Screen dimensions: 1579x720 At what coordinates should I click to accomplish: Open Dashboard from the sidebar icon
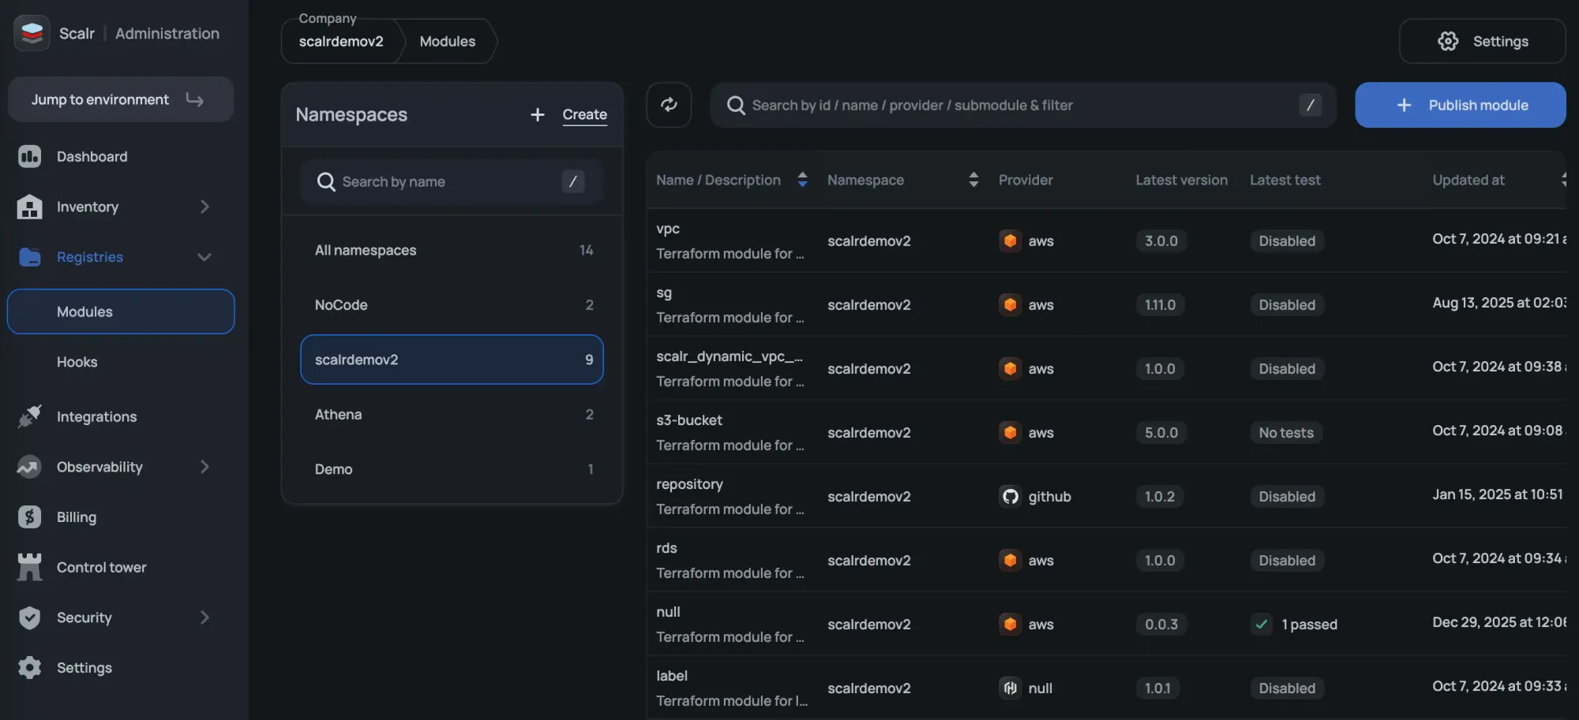point(29,156)
